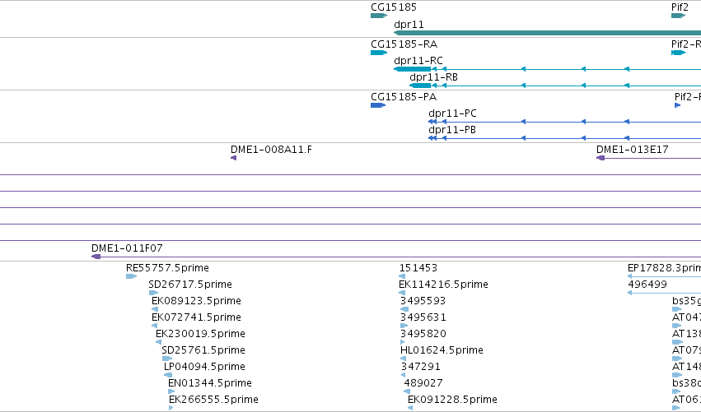Viewport: 701px width, 412px height.
Task: Select the 3495631 feature label
Action: click(x=423, y=317)
